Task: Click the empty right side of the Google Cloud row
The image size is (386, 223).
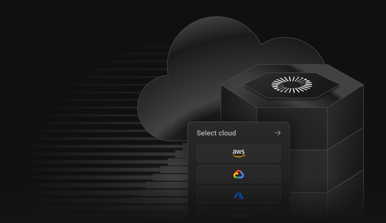Action: [263, 174]
